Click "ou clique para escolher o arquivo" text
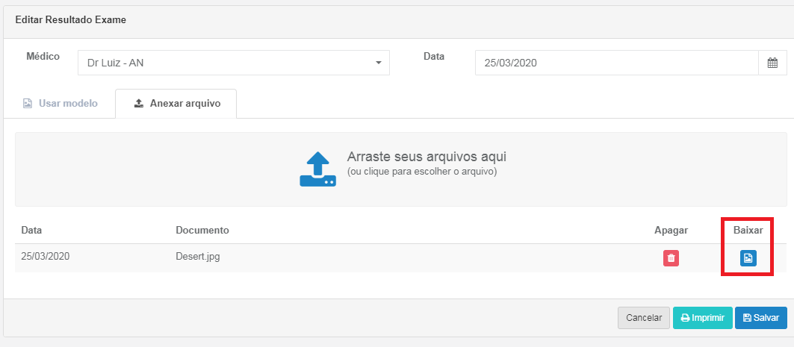The height and width of the screenshot is (347, 794). pyautogui.click(x=422, y=172)
